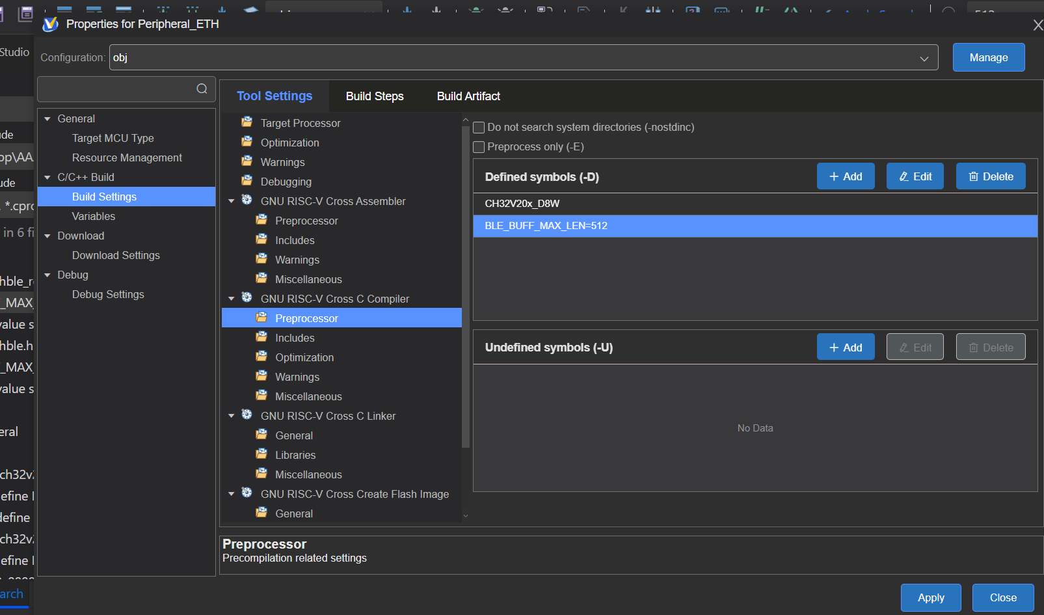The height and width of the screenshot is (615, 1044).
Task: Click the C Compiler's Warnings icon
Action: pyautogui.click(x=261, y=376)
